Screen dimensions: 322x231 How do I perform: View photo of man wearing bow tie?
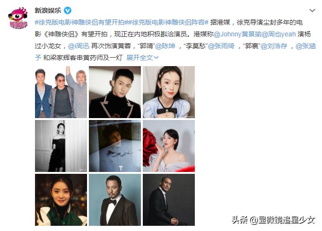(x=115, y=200)
